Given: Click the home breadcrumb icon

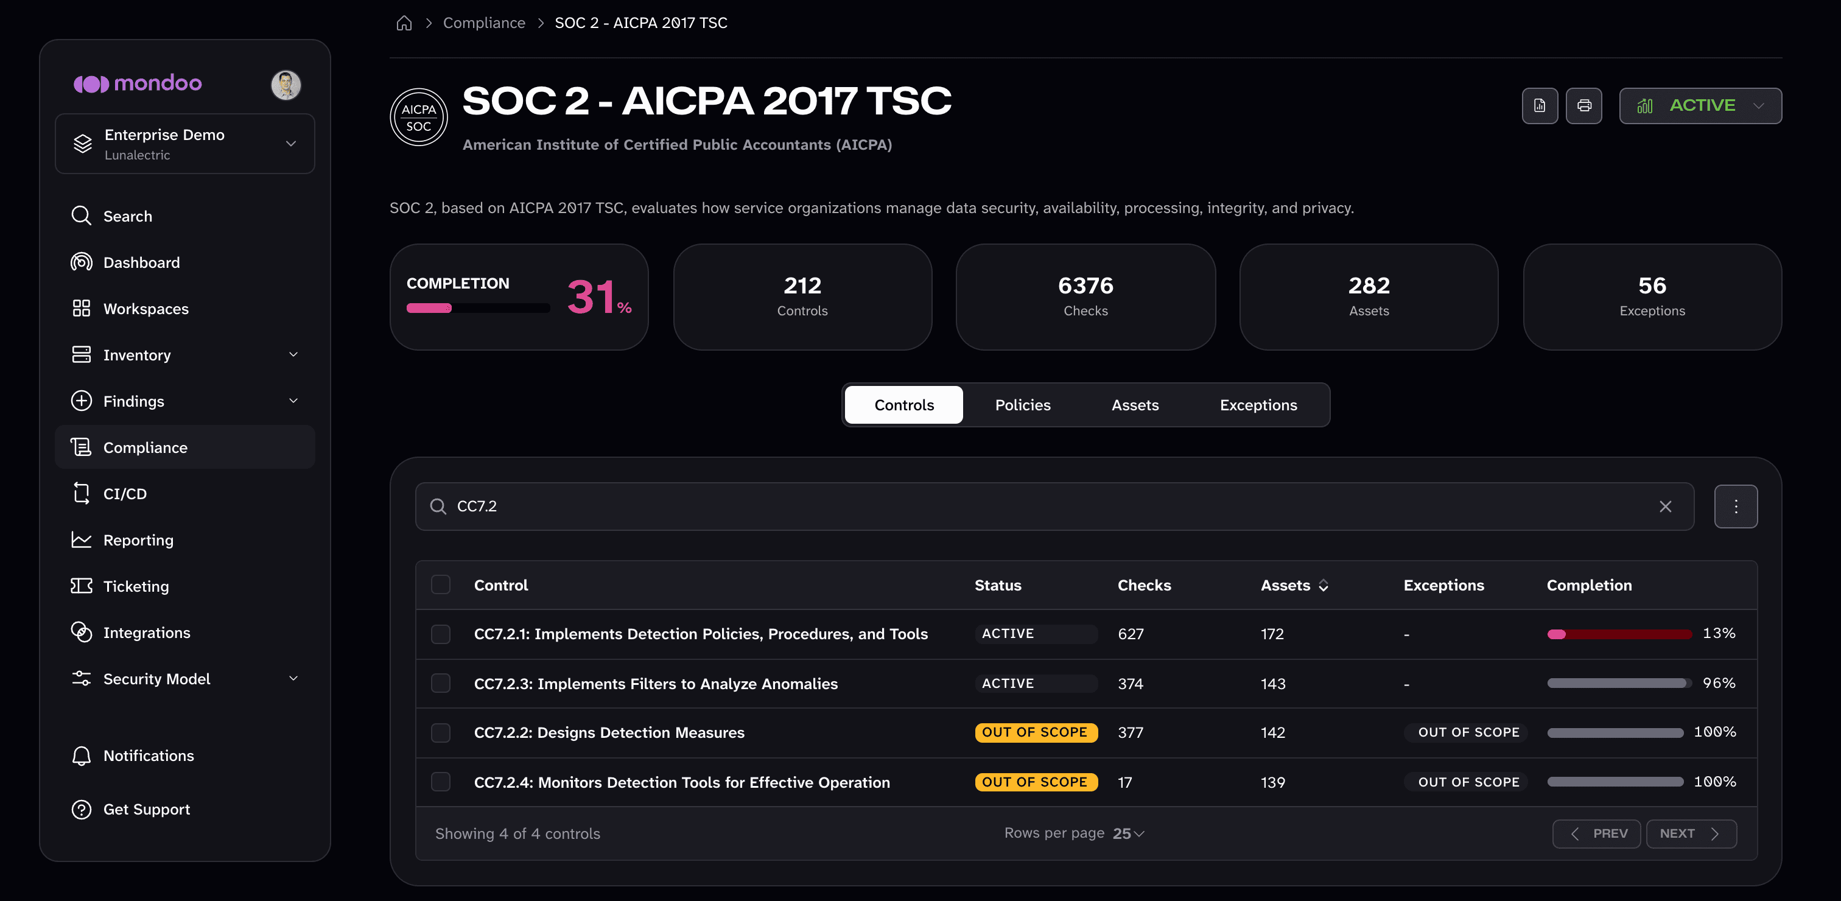Looking at the screenshot, I should point(404,23).
